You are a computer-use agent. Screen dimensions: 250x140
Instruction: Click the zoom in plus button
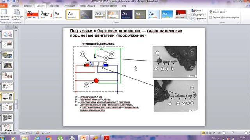coord(246,133)
